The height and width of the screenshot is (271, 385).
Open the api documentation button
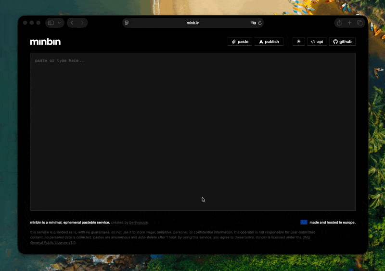click(x=317, y=42)
